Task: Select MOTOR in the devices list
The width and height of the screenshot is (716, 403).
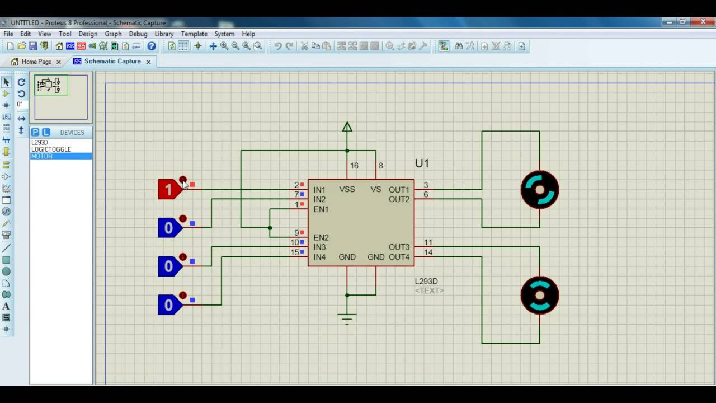Action: tap(61, 156)
